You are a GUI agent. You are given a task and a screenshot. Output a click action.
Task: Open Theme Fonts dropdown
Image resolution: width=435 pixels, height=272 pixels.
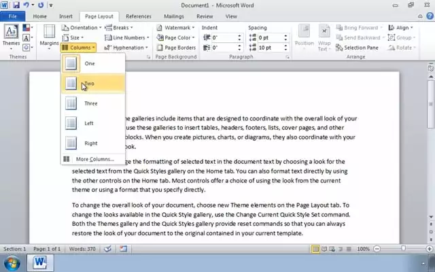click(28, 37)
